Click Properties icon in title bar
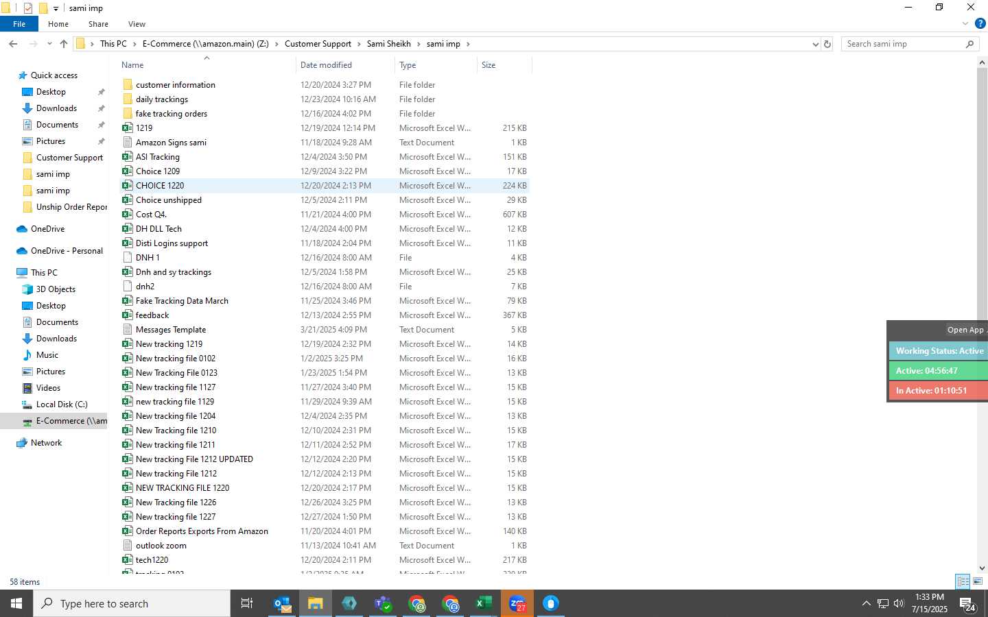The height and width of the screenshot is (617, 988). pyautogui.click(x=28, y=8)
